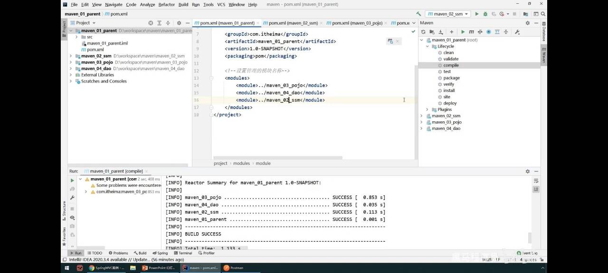Collapse All in Project panel toolbar

click(168, 23)
